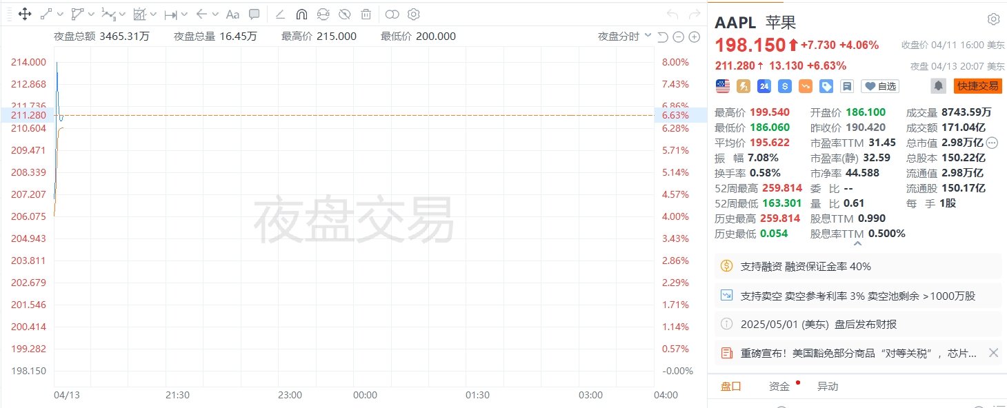
Task: Select the comment bubble annotation tool
Action: point(254,14)
